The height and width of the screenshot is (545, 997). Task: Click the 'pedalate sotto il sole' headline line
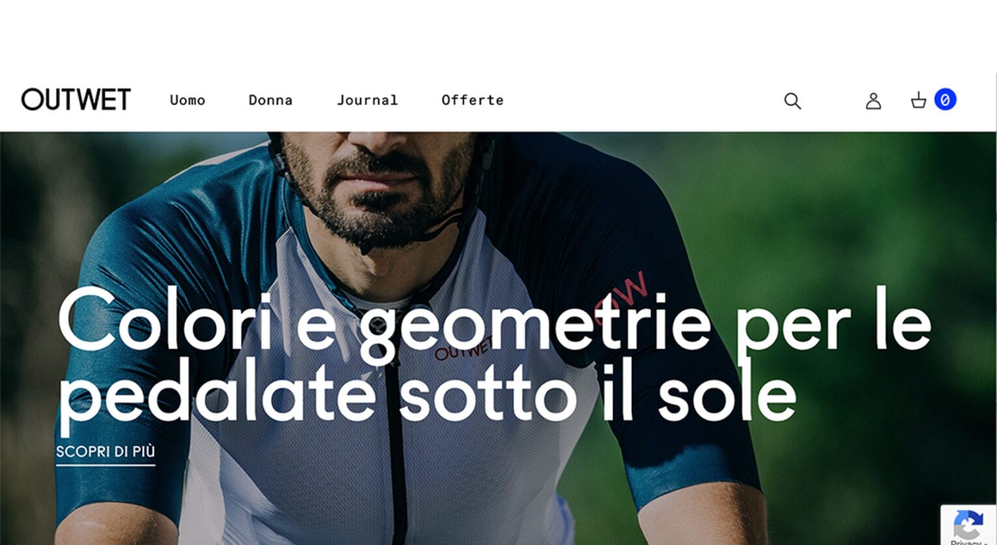pos(427,391)
